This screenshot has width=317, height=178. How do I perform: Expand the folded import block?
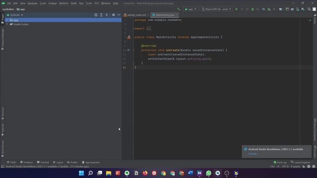pyautogui.click(x=149, y=29)
